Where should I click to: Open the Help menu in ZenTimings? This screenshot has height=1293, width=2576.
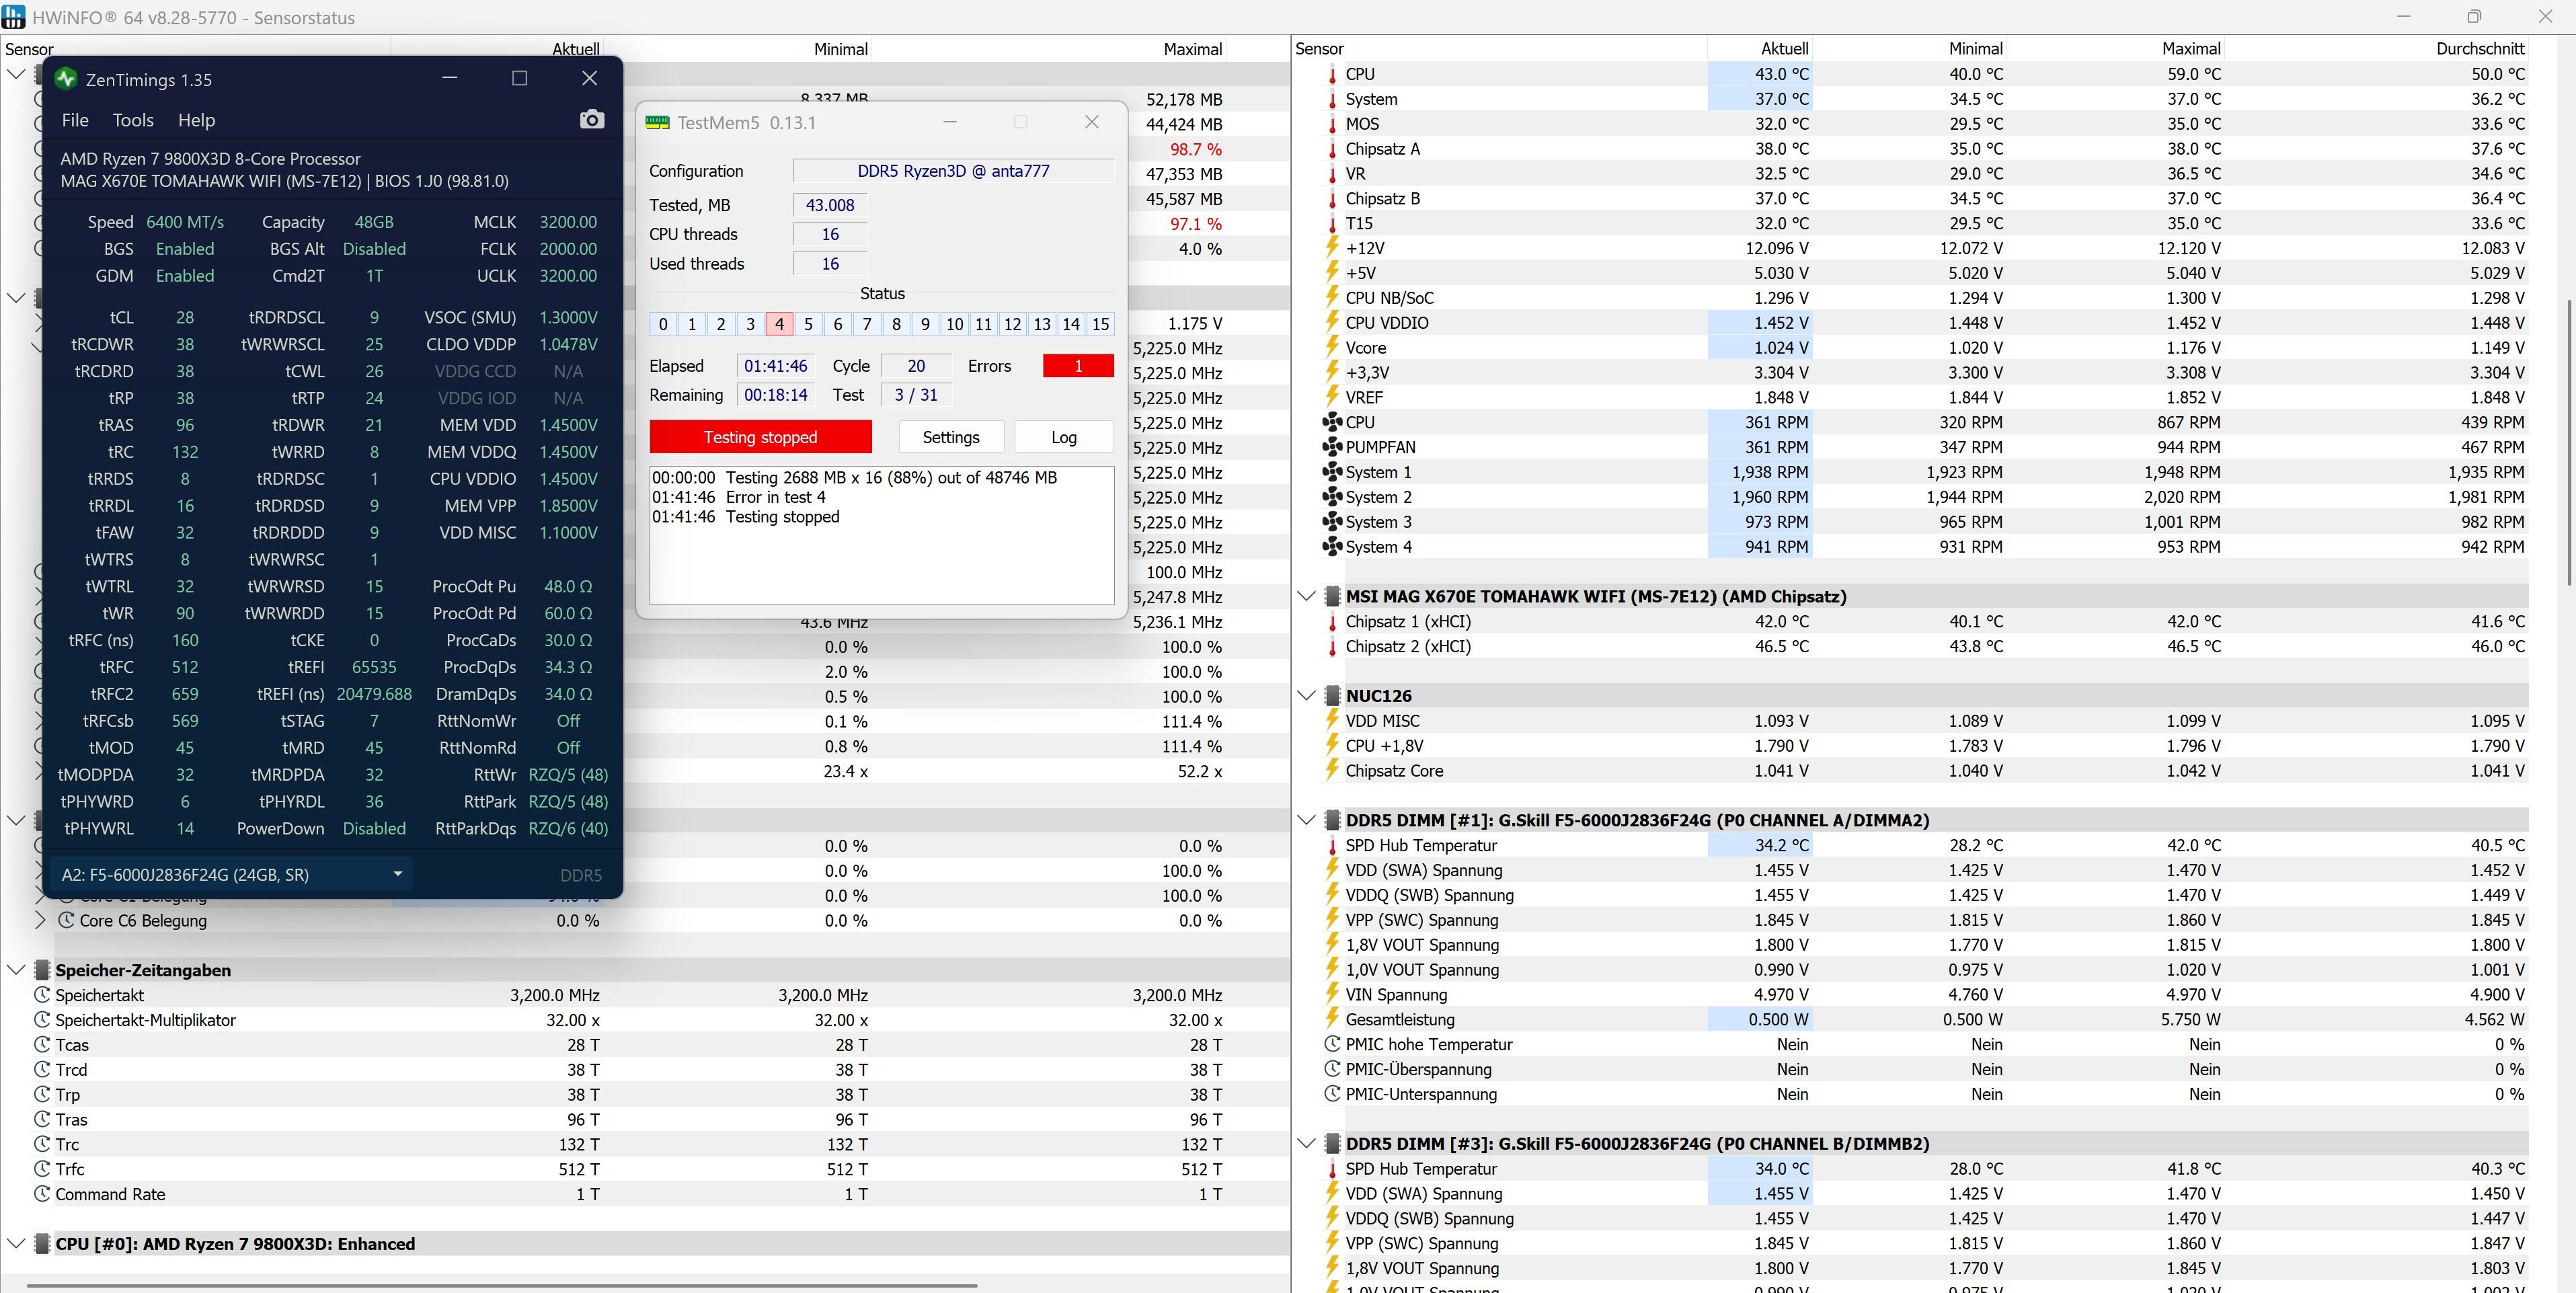(x=196, y=120)
